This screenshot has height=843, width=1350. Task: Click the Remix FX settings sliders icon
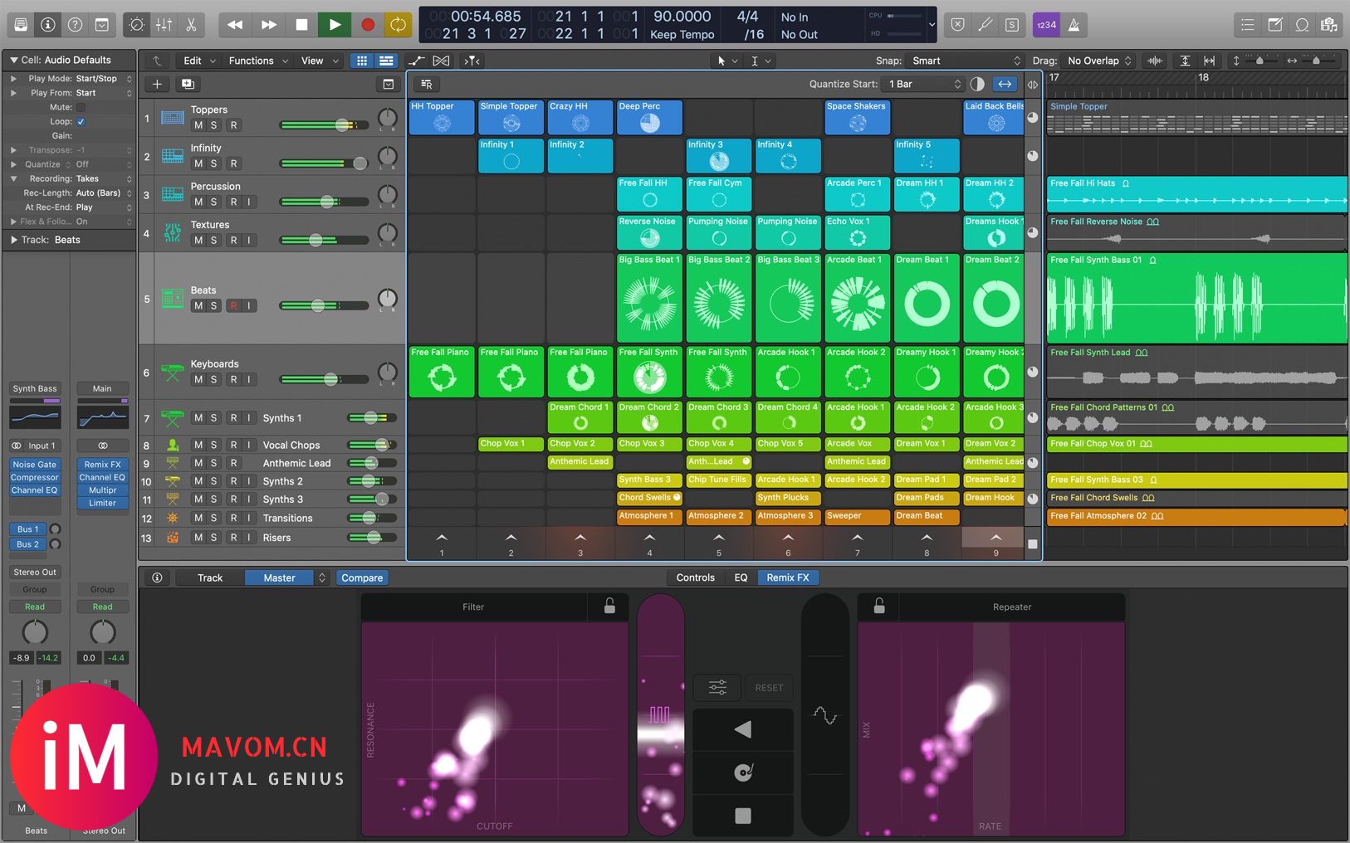click(x=717, y=687)
